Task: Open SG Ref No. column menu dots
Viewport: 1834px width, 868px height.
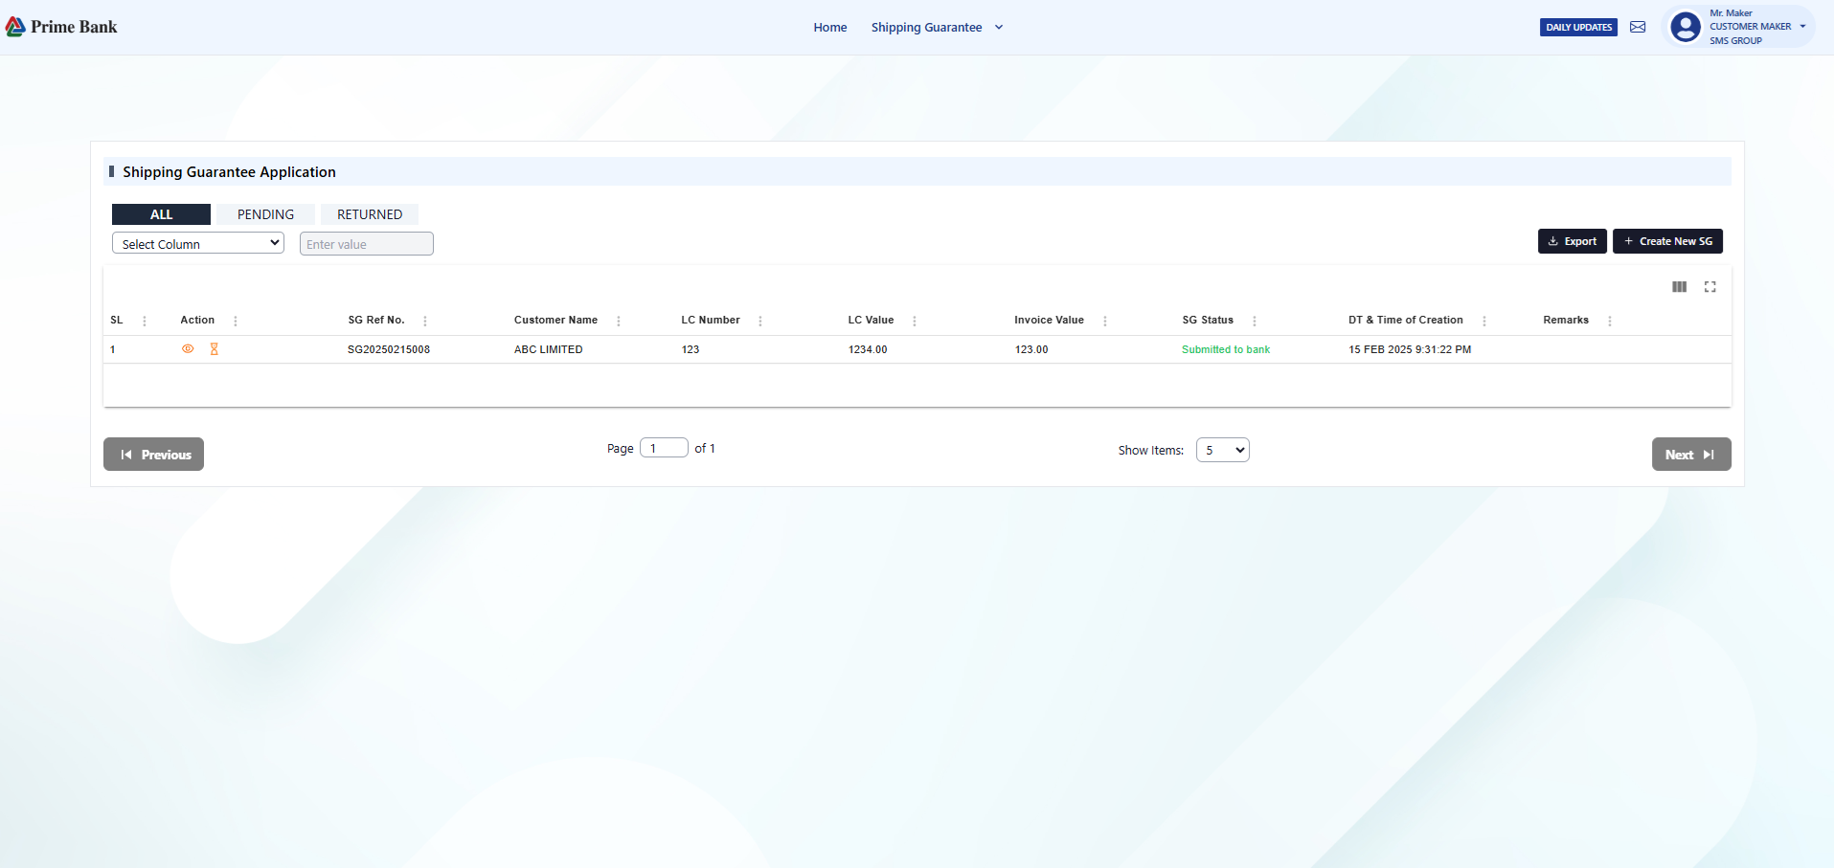Action: click(x=425, y=321)
